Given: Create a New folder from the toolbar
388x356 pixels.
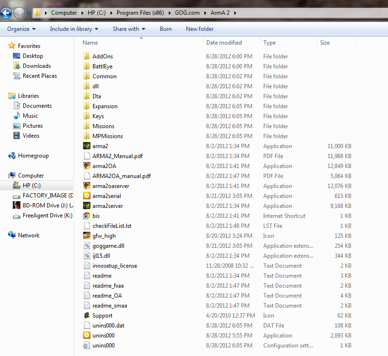Looking at the screenshot, I should pos(200,29).
